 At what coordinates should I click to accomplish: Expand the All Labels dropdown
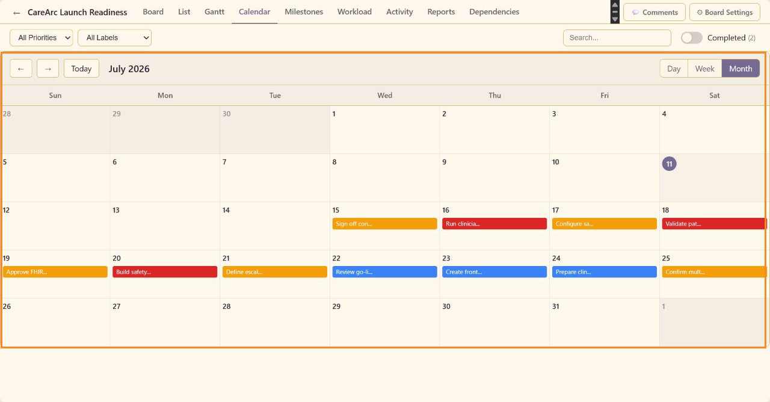[114, 37]
